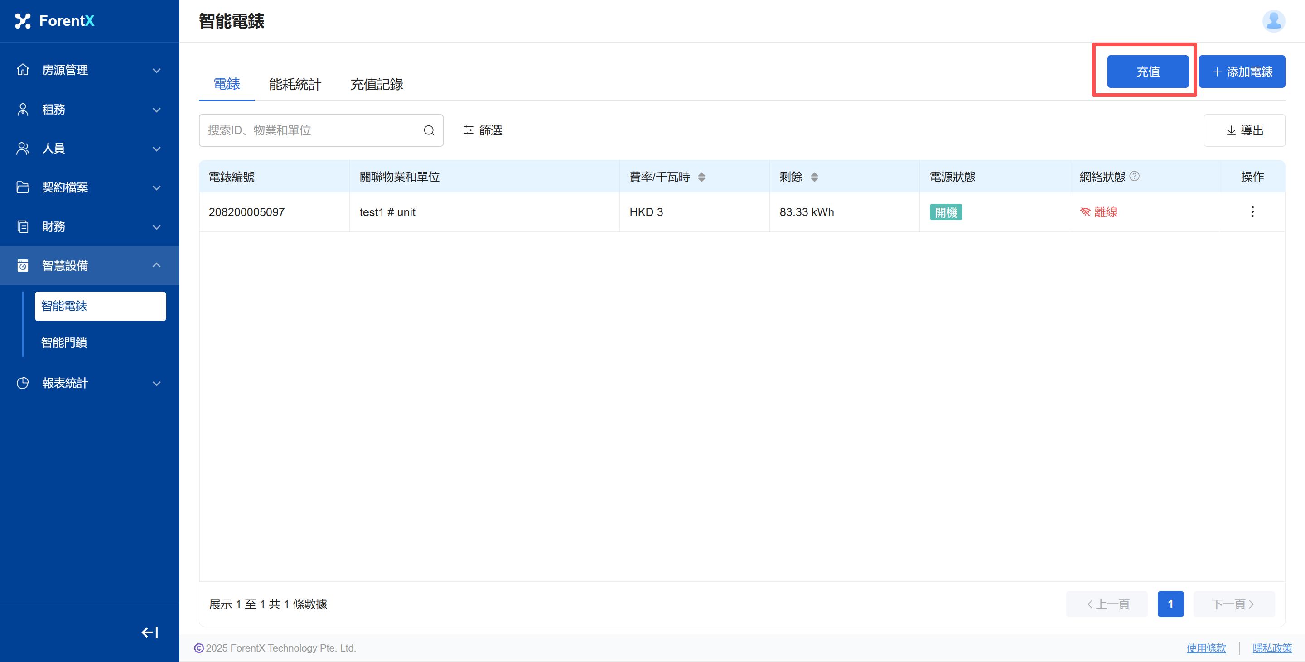1305x662 pixels.
Task: Sort by 剩餘 column arrows
Action: pyautogui.click(x=814, y=177)
